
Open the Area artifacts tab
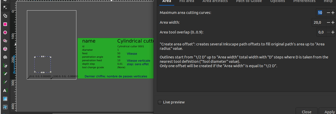pos(215,1)
